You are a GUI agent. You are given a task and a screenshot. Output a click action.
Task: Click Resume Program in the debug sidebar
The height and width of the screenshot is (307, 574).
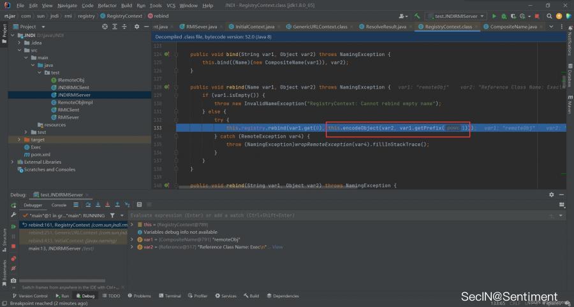(13, 225)
